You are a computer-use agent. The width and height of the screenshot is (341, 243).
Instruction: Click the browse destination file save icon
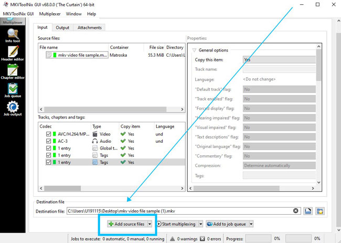(x=308, y=211)
